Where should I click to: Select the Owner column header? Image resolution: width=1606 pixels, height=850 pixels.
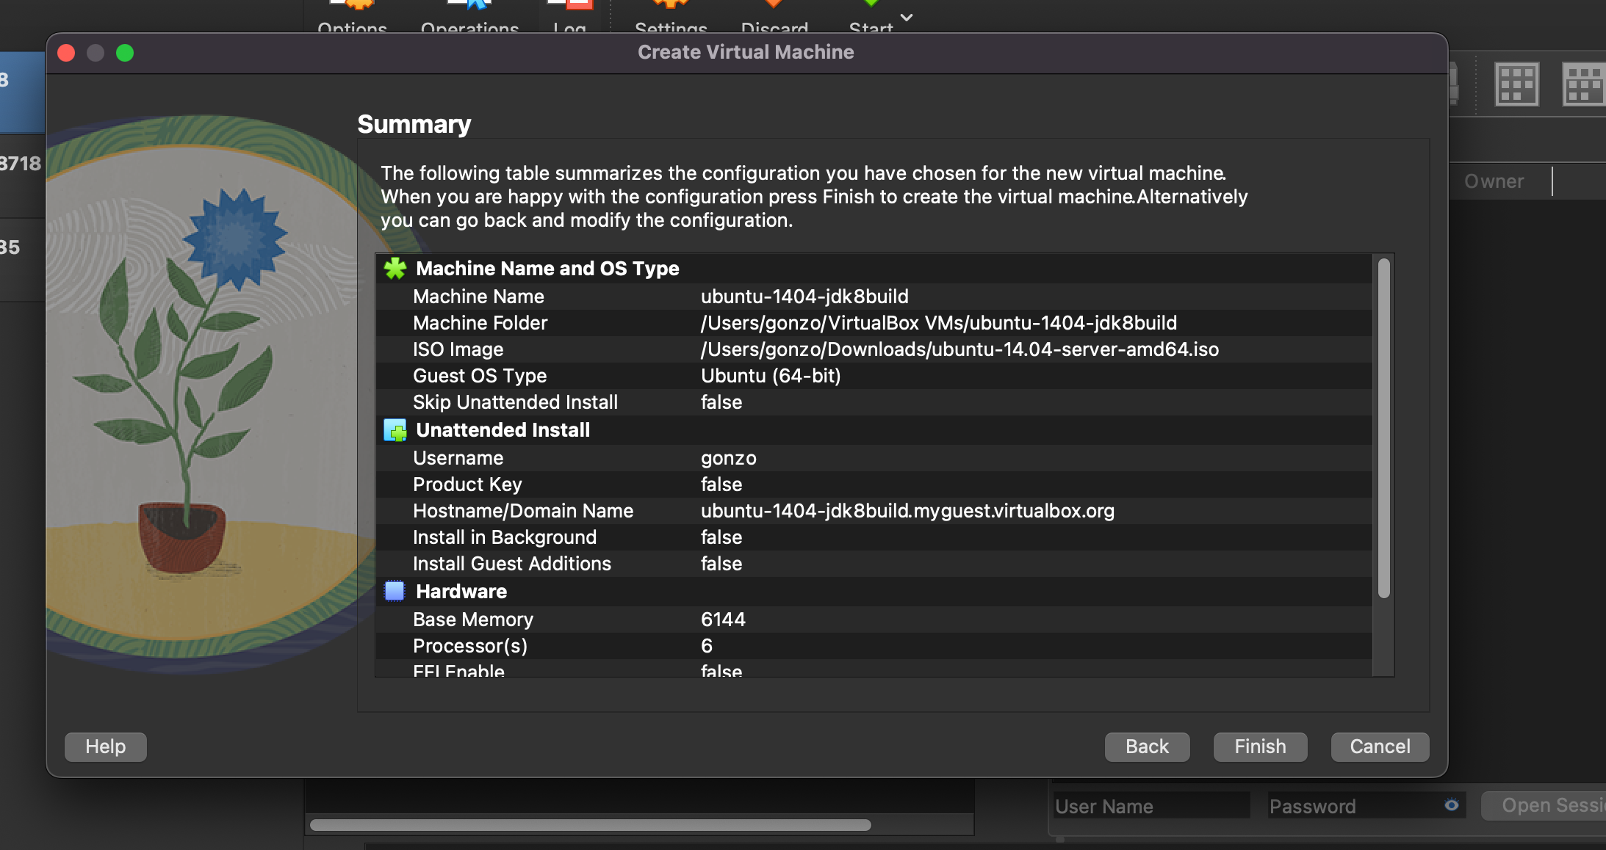(1494, 181)
